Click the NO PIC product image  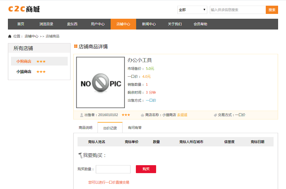pos(100,82)
